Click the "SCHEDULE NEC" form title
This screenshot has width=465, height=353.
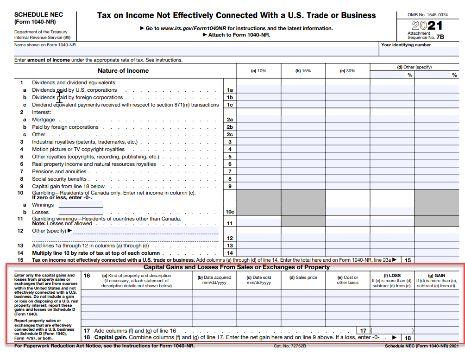coord(38,14)
